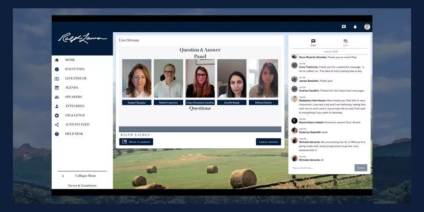Viewport: 424px width, 212px height.
Task: Open ATTENDEES menu item
Action: tap(75, 106)
